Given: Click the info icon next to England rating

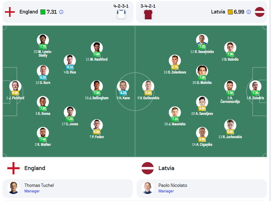Looking at the screenshot, I should tap(61, 12).
